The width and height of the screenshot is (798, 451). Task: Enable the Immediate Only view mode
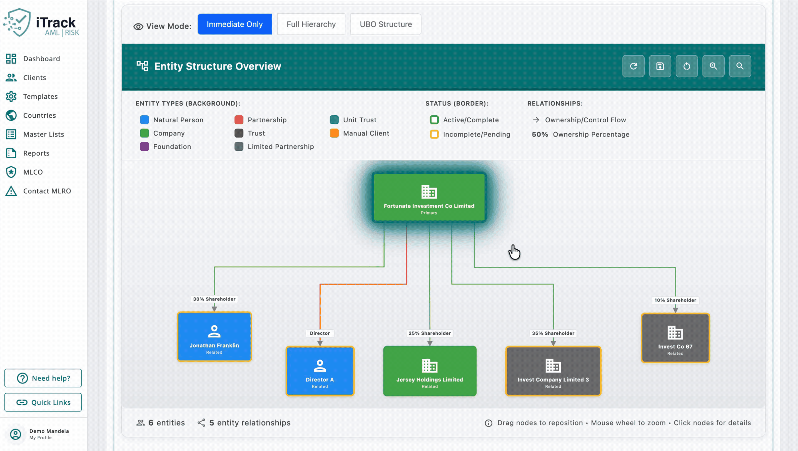235,24
